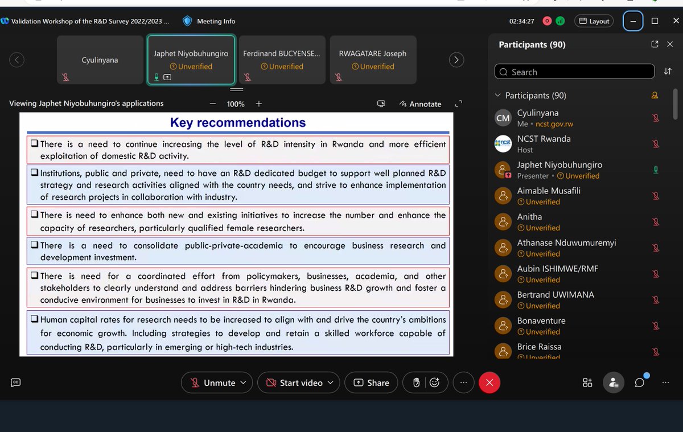
Task: Open the Annotate tool
Action: coord(421,104)
